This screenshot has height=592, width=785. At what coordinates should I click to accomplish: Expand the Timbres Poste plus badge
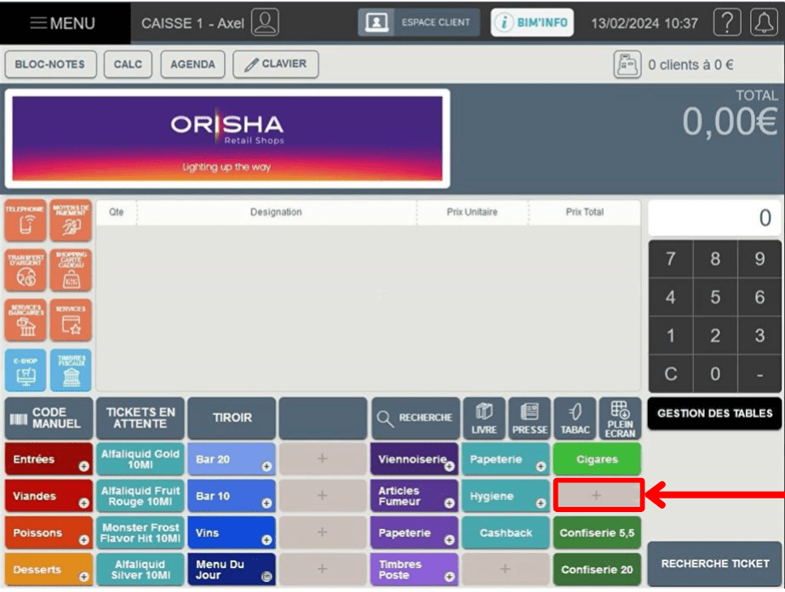tap(450, 577)
